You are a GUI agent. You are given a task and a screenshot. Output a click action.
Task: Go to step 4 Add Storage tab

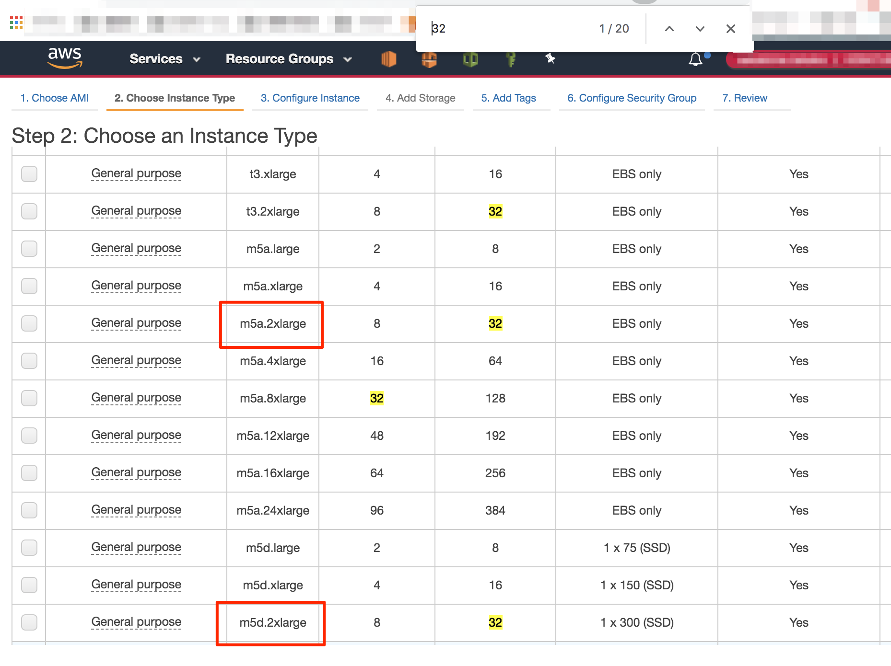(421, 98)
